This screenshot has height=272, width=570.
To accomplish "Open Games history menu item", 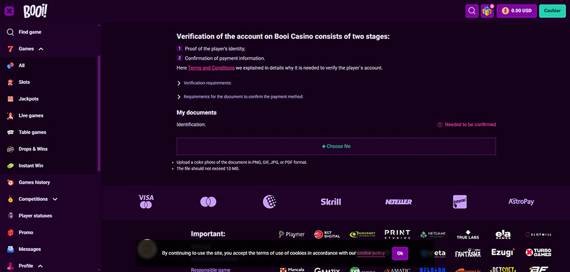I will pyautogui.click(x=34, y=182).
